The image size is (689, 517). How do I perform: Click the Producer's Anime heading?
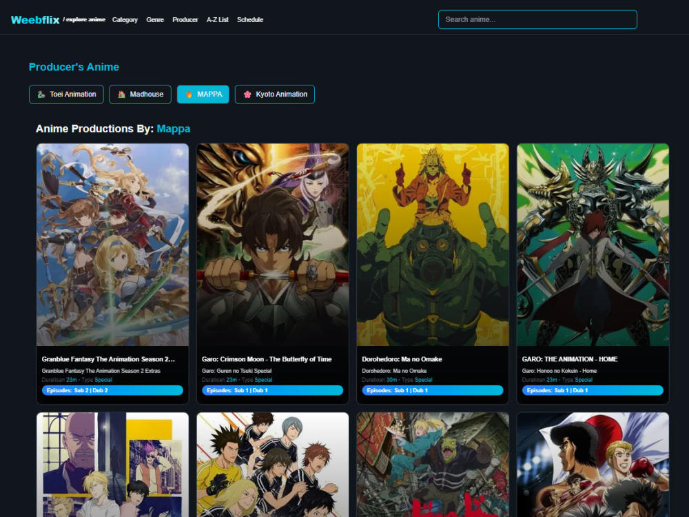pyautogui.click(x=74, y=67)
